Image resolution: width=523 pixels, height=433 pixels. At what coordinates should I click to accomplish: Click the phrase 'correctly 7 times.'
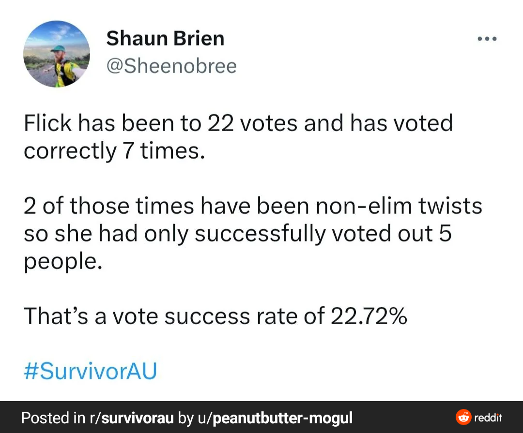point(114,151)
